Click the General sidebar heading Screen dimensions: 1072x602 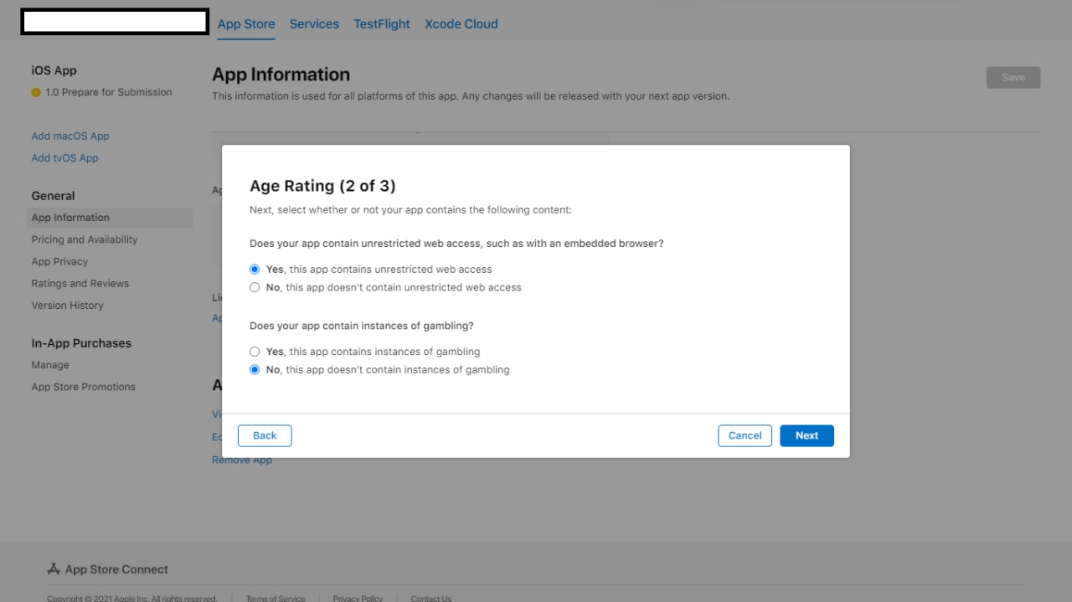pos(53,196)
